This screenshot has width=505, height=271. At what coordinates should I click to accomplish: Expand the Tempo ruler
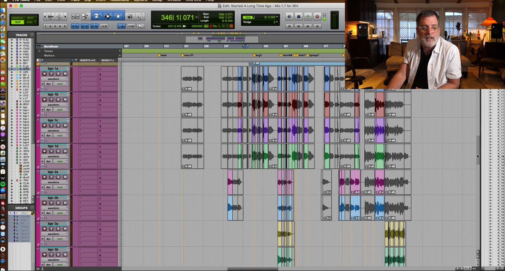tap(39, 51)
